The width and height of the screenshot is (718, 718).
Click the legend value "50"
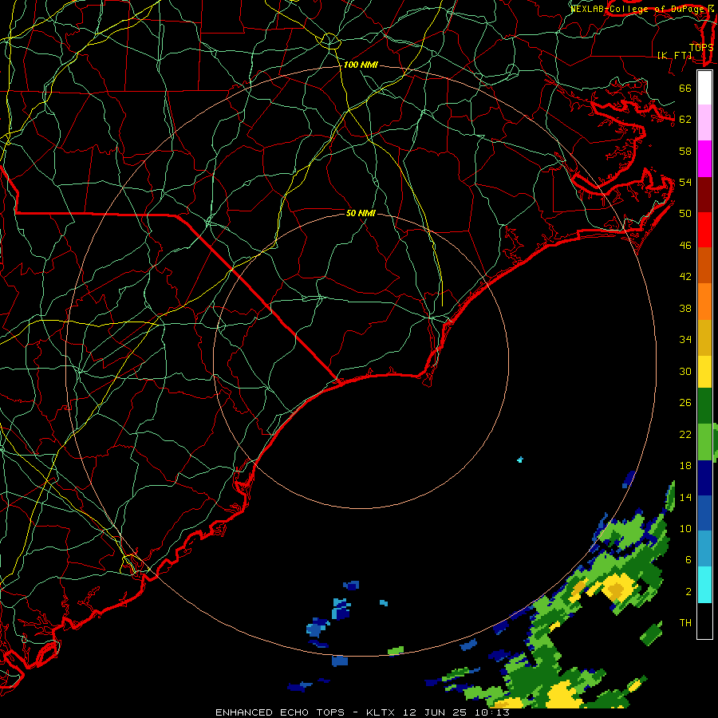click(685, 213)
